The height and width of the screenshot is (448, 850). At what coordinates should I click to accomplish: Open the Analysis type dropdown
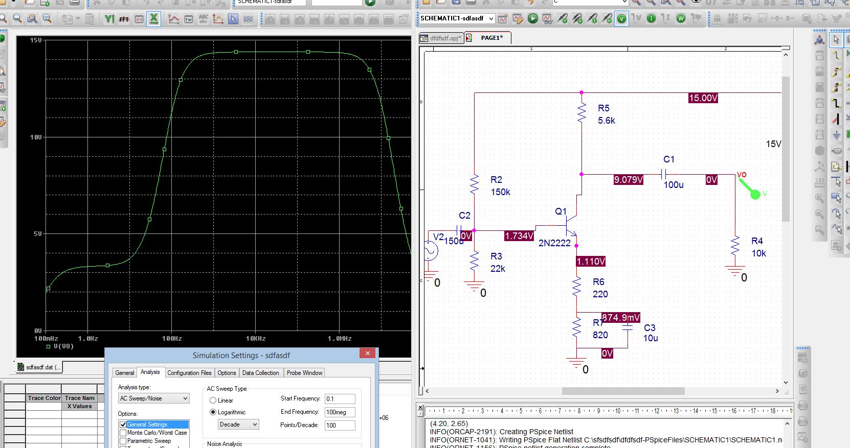154,398
